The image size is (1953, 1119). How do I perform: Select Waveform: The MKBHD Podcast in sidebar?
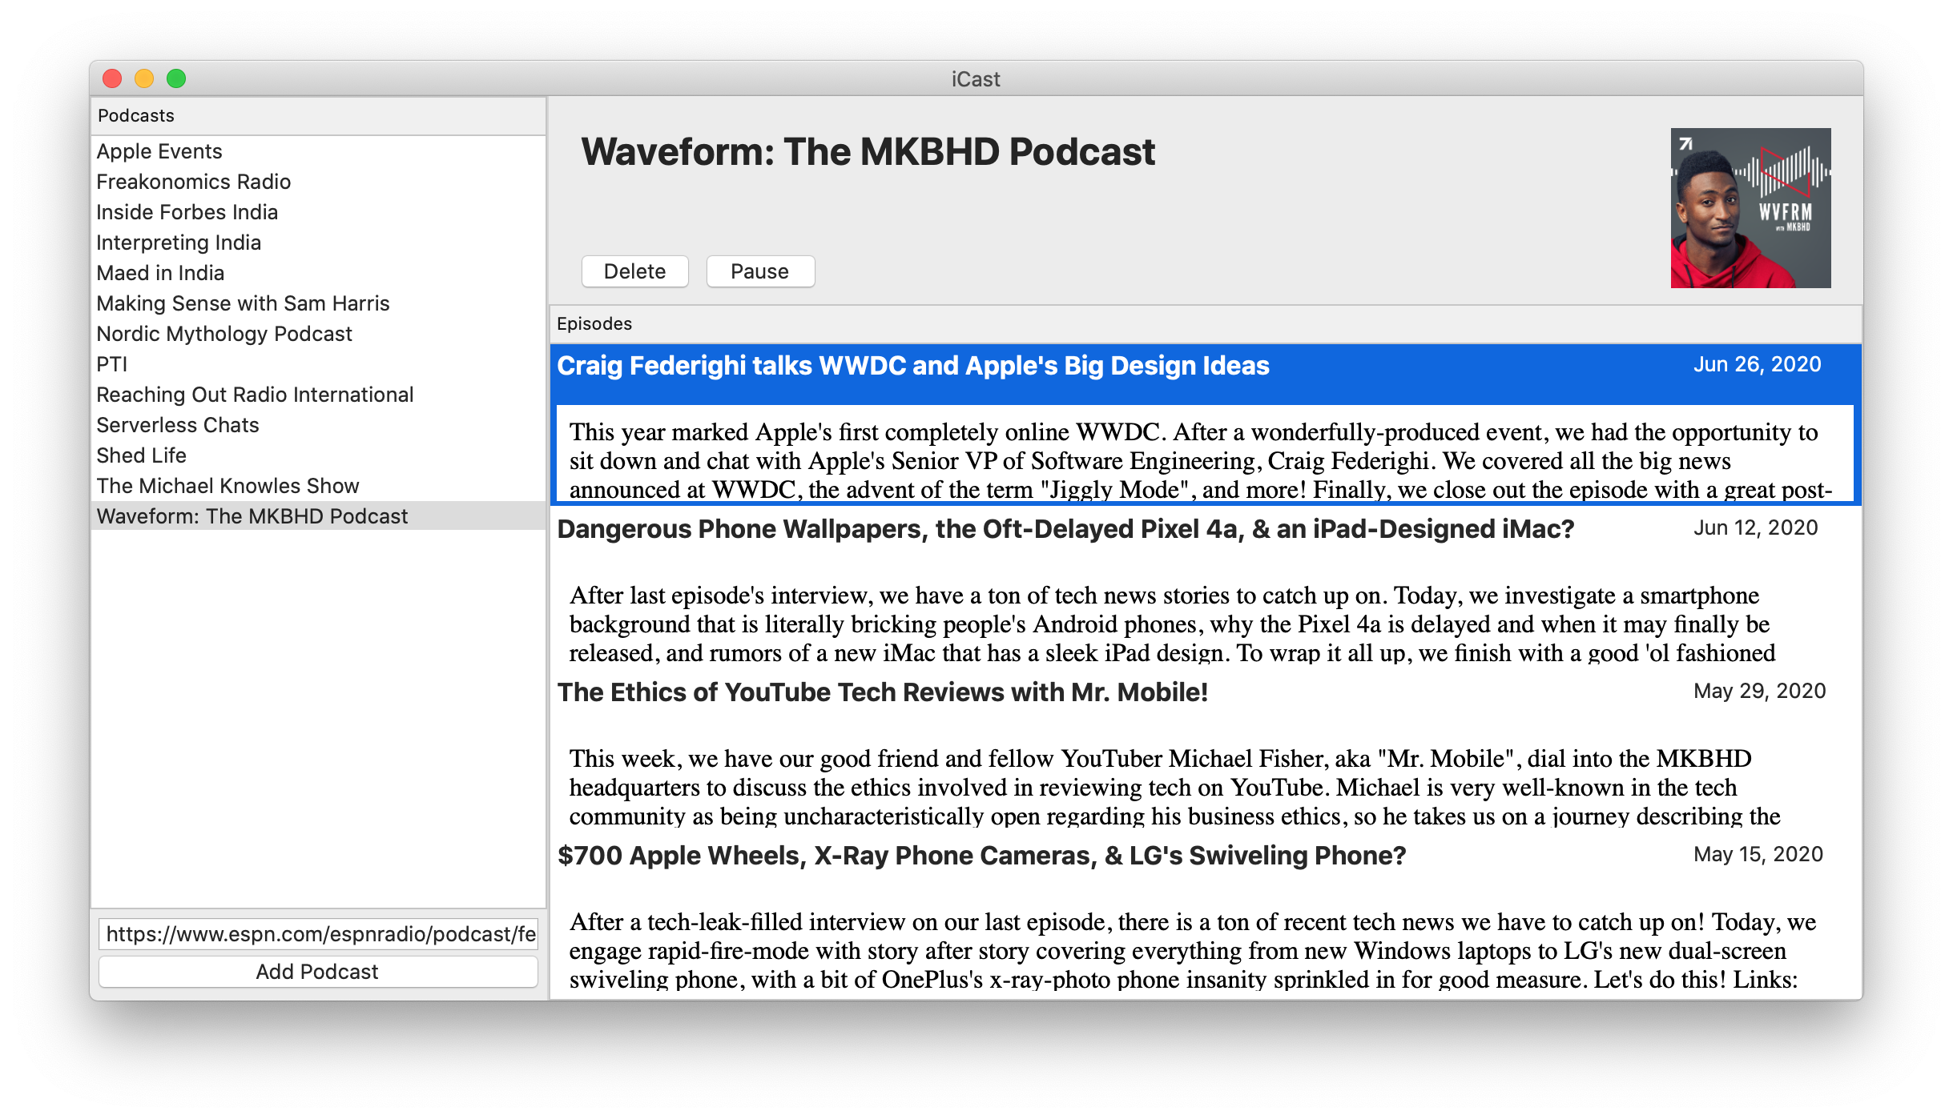coord(318,516)
